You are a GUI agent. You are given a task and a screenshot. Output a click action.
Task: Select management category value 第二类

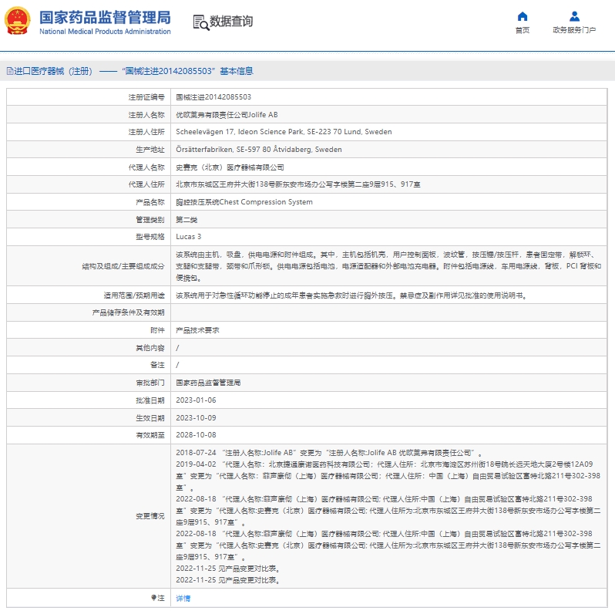tap(187, 220)
